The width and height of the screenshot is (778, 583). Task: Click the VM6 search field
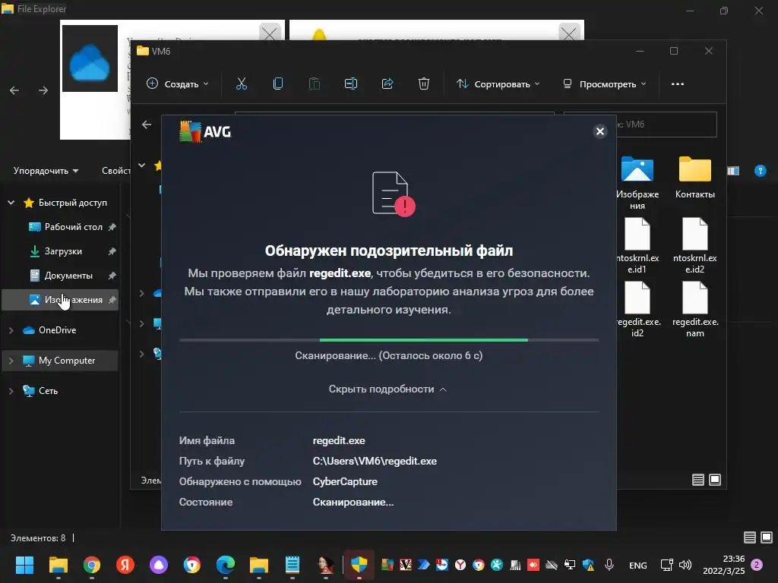pyautogui.click(x=666, y=124)
